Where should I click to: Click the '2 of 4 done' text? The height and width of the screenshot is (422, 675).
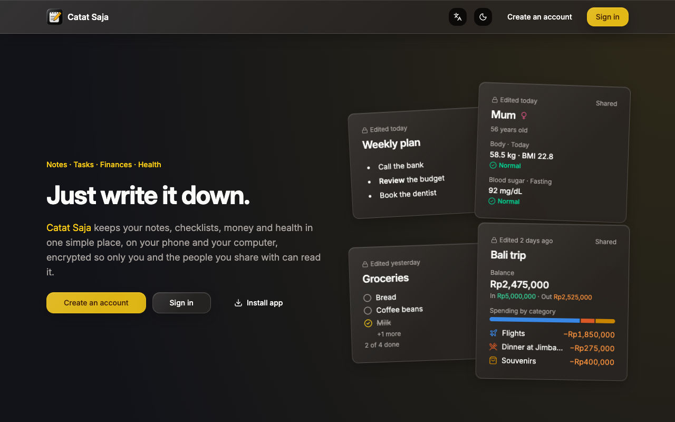pyautogui.click(x=382, y=344)
